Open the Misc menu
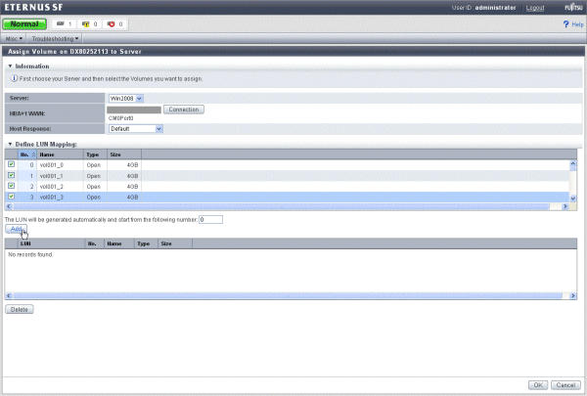 tap(14, 38)
